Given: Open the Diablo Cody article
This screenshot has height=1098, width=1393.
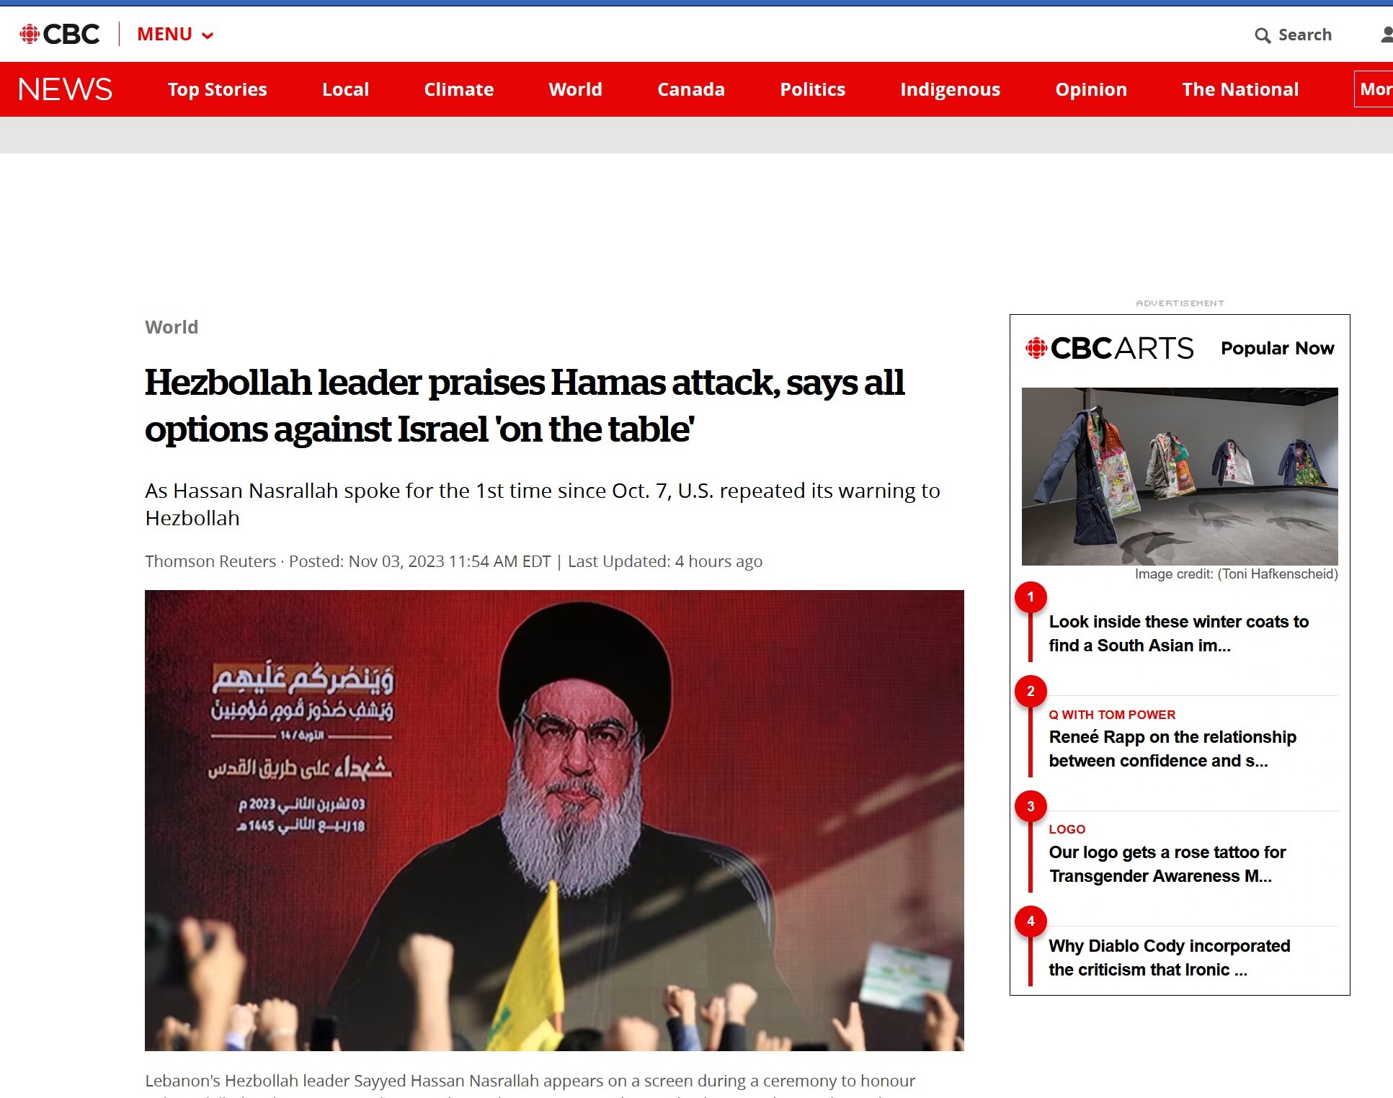Looking at the screenshot, I should (1169, 958).
